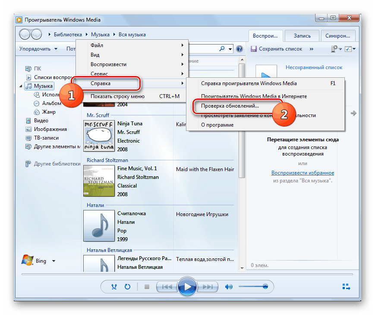Switch to the Запись tab
Viewport: 375px width, 315px height.
[302, 35]
